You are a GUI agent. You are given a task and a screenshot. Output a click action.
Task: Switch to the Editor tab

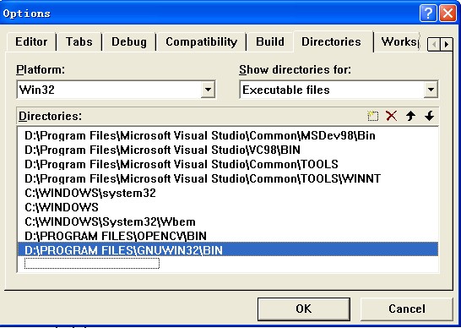point(31,41)
